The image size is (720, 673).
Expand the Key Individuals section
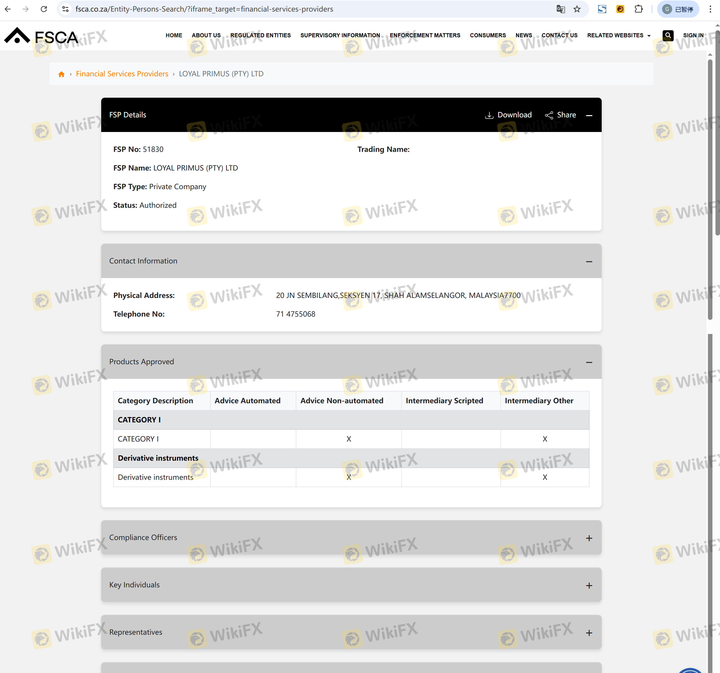click(589, 585)
